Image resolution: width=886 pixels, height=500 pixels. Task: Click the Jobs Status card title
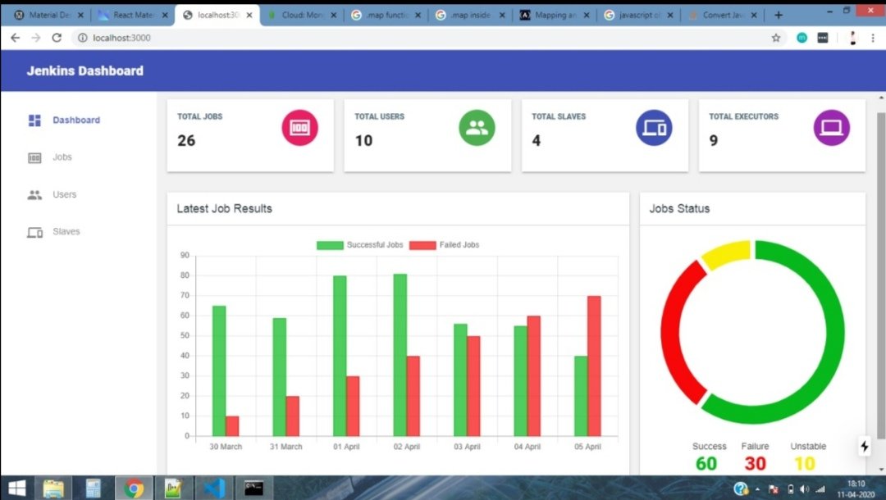[x=679, y=208]
